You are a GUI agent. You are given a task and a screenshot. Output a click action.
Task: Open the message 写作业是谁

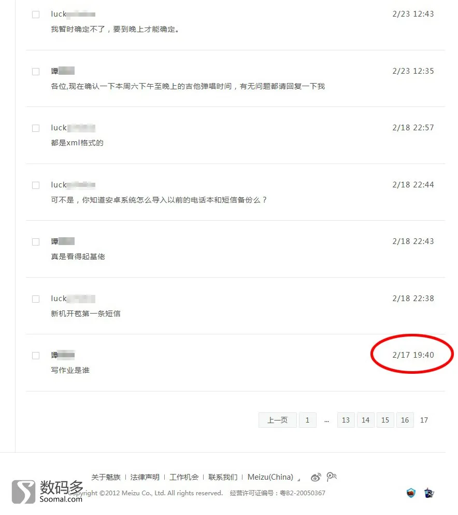point(70,370)
